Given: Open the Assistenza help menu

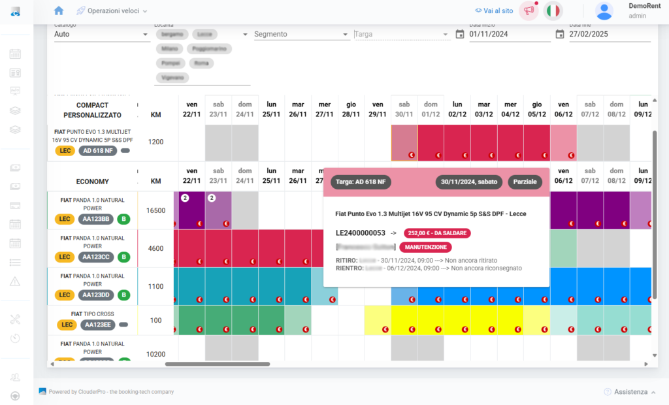Looking at the screenshot, I should (630, 392).
